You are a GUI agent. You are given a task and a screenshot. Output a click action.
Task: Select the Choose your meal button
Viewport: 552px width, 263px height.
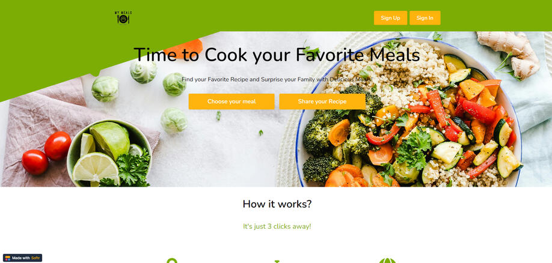pyautogui.click(x=232, y=101)
